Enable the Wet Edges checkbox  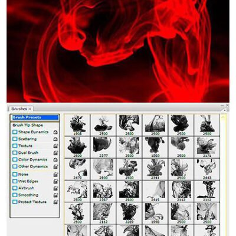(x=15, y=181)
